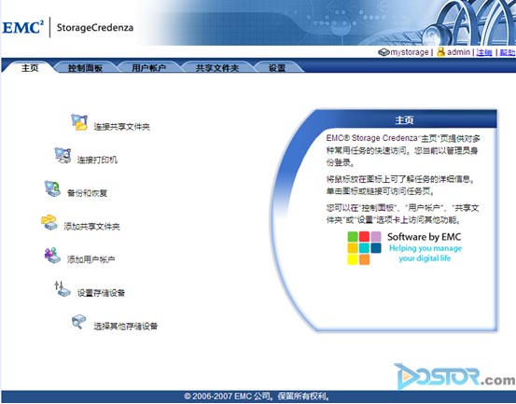
Task: Select the 共享文件夹 tab
Action: pos(217,68)
